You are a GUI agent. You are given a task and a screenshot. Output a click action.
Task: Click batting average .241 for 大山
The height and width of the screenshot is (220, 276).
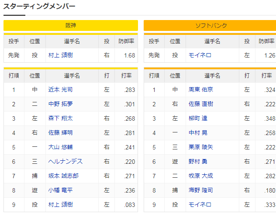130,148
